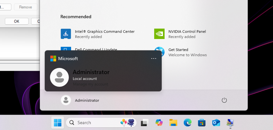Screen dimensions: 273x130
Task: Open the Windows Start button
Action: point(58,123)
